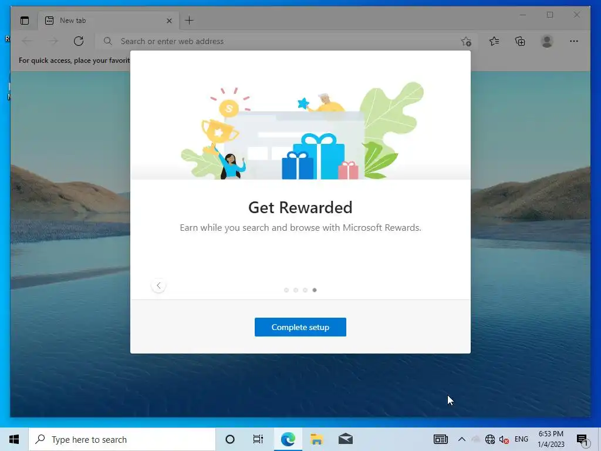Close the New tab tab
The width and height of the screenshot is (601, 451).
(169, 21)
